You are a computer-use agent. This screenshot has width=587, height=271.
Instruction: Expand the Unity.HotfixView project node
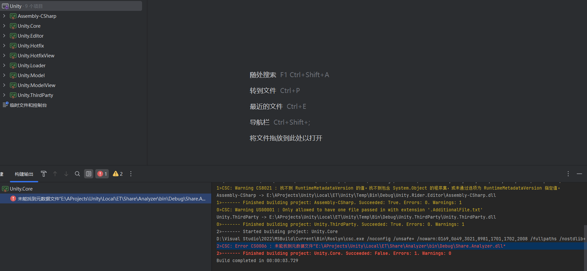(4, 56)
